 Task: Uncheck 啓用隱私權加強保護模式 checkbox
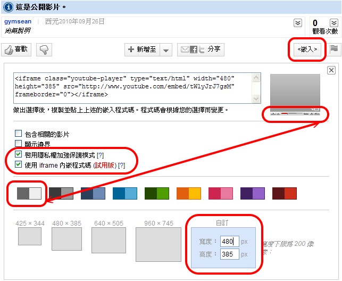19,155
